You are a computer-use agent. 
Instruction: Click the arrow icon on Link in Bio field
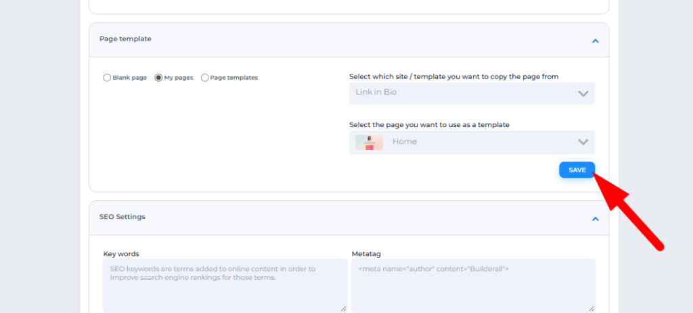pyautogui.click(x=583, y=94)
